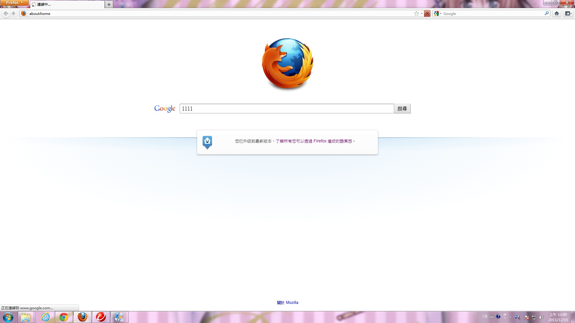575x323 pixels.
Task: Open the Firefox application menu
Action: 14,3
